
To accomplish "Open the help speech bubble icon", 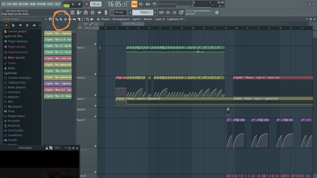I will click(x=181, y=12).
